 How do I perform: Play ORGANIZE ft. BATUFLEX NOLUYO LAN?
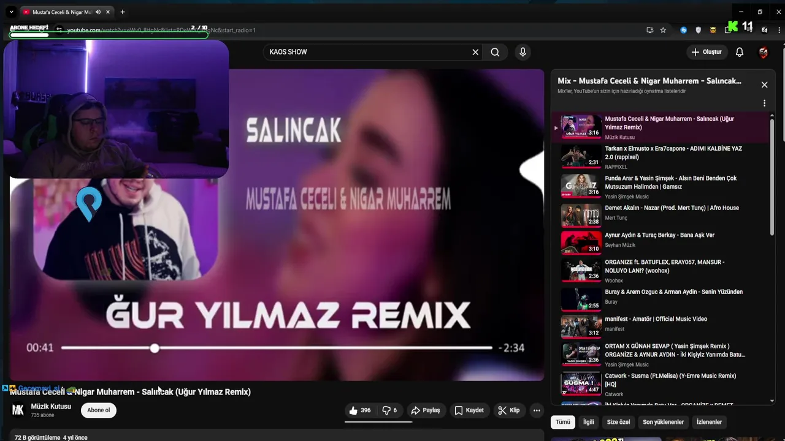click(660, 271)
